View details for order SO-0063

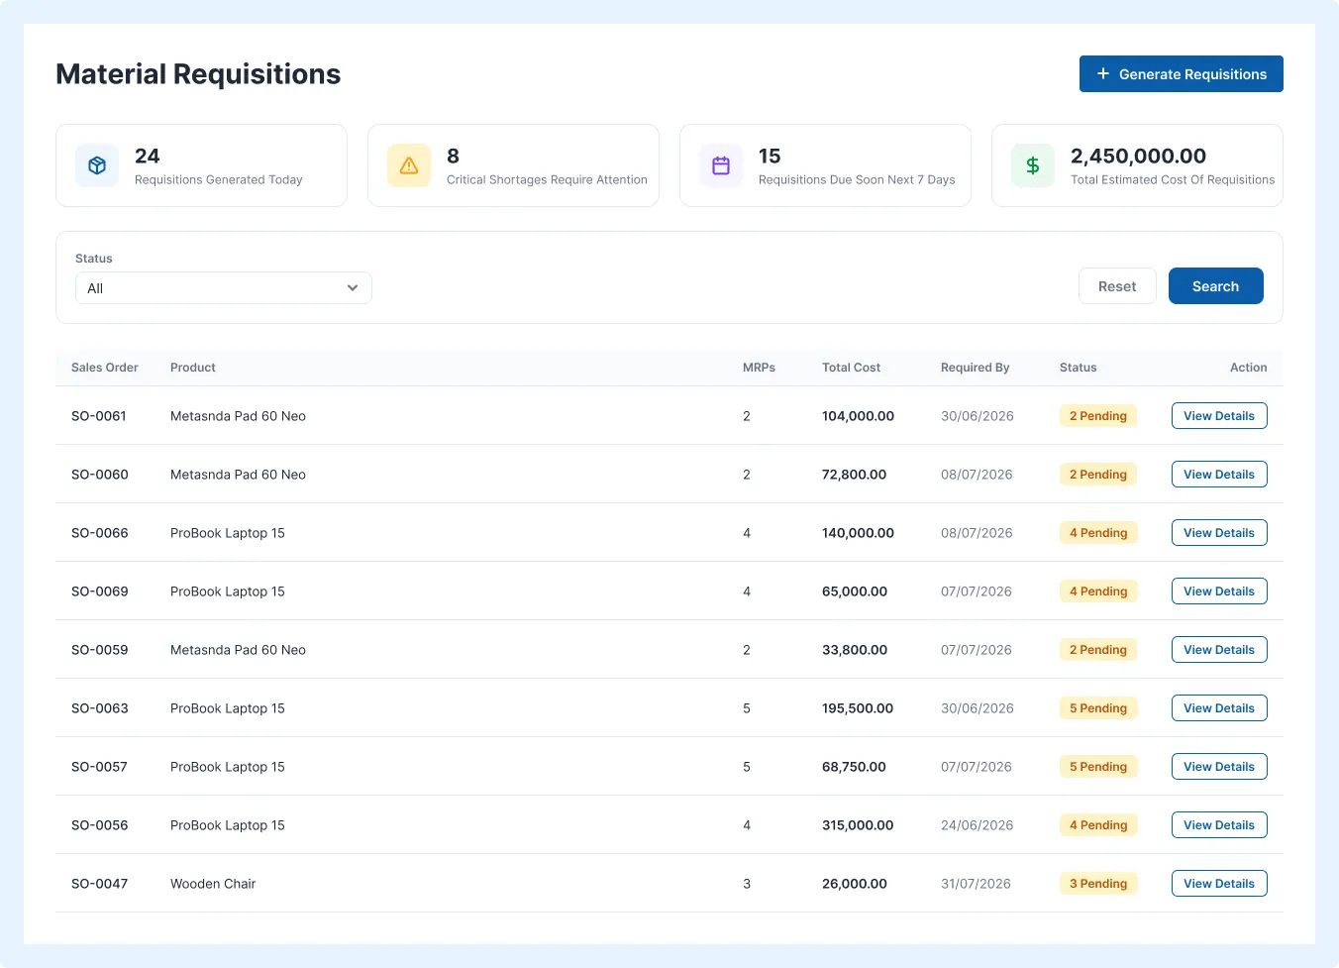pos(1219,708)
